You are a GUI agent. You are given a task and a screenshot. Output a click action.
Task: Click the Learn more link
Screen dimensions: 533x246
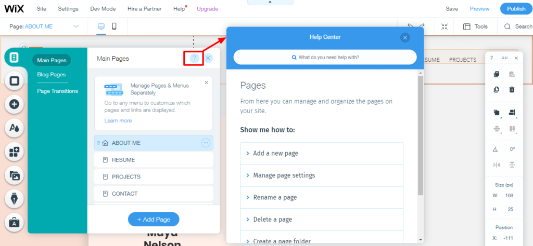[x=118, y=120]
